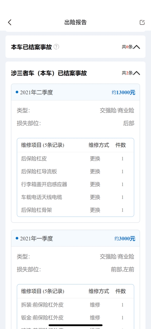
Task: Select the 2021年一季度 accident header
Action: [75, 238]
